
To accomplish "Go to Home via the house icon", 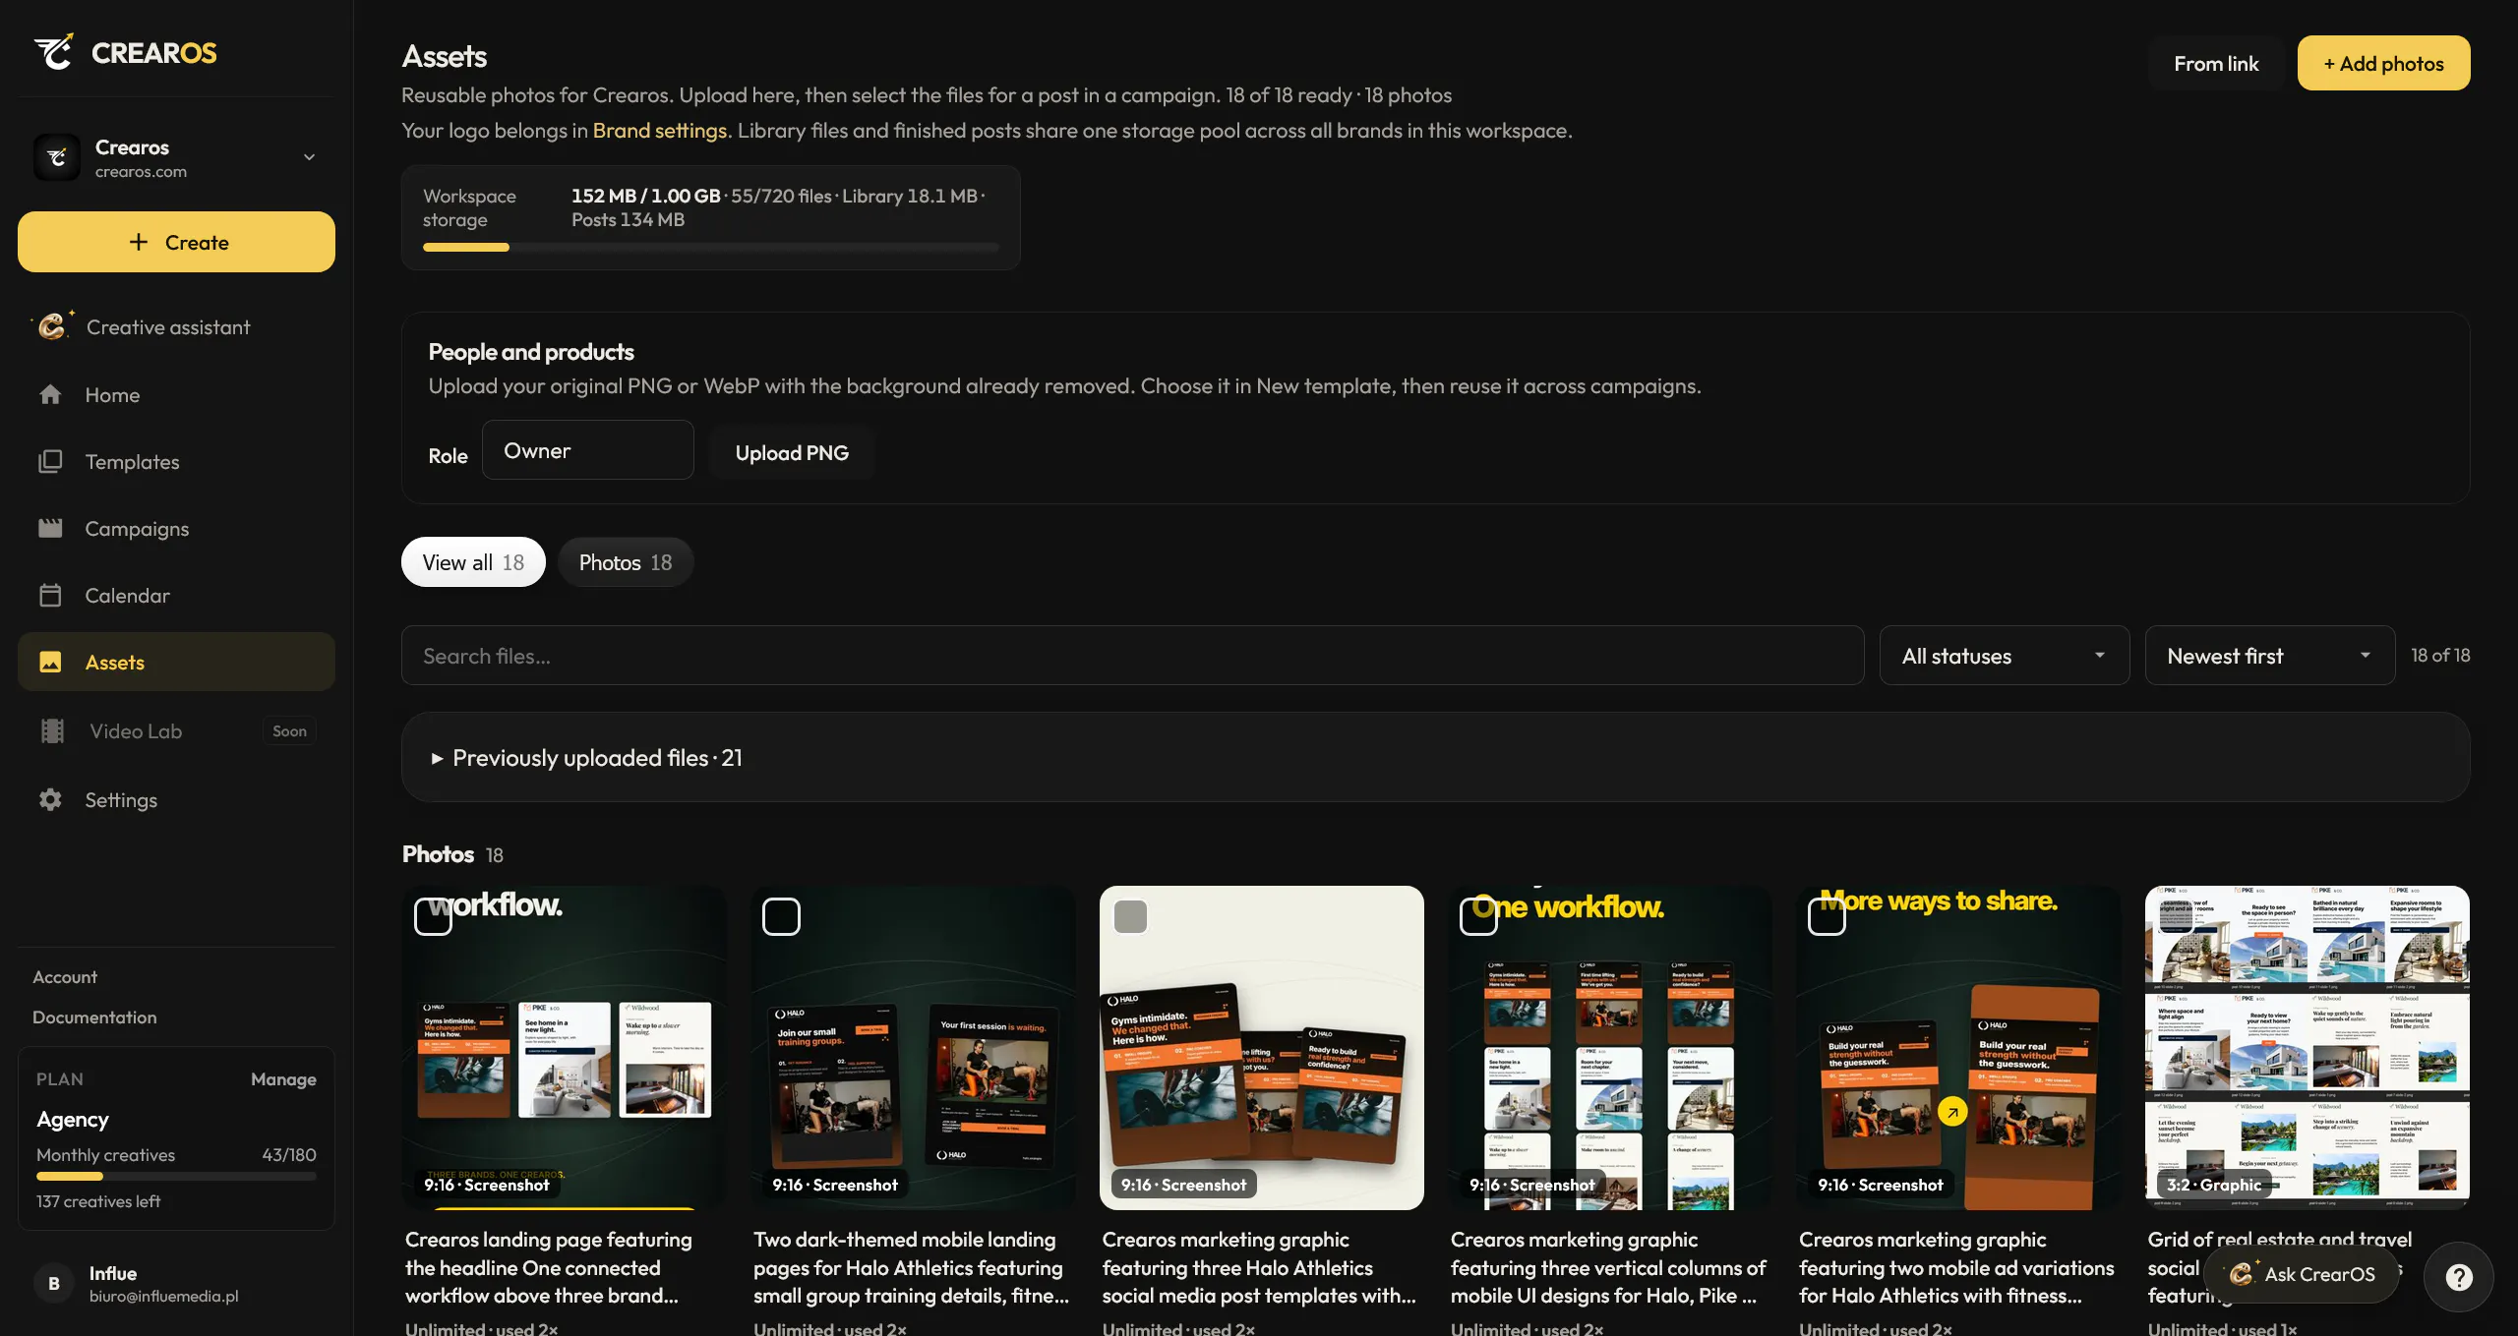I will [x=50, y=394].
